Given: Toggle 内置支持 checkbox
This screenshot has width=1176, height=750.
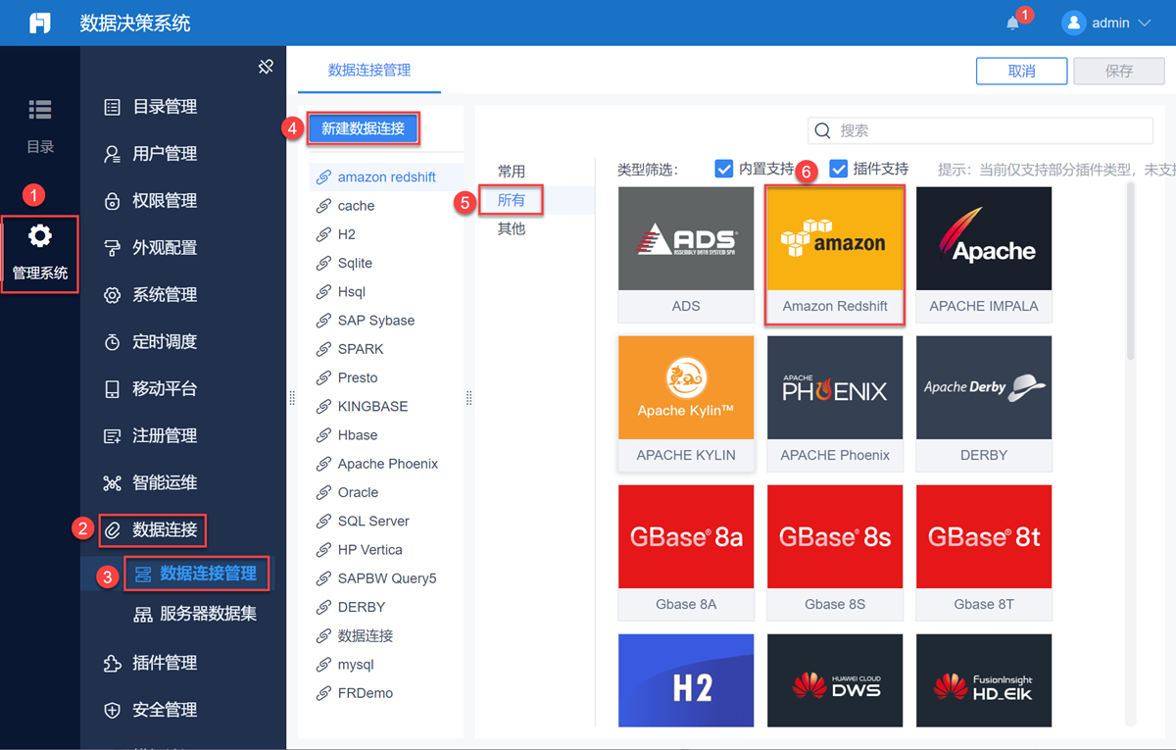Looking at the screenshot, I should [x=724, y=169].
